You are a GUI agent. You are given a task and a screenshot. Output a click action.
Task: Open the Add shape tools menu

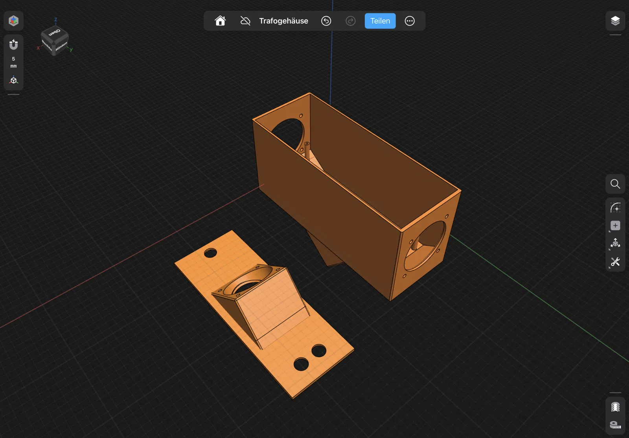615,226
